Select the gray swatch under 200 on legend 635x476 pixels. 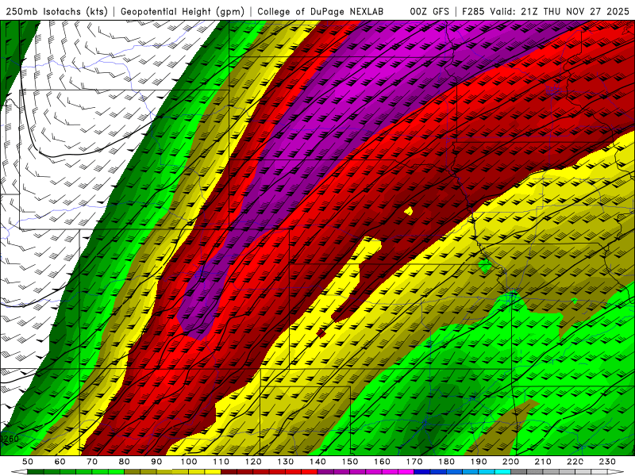(x=519, y=472)
